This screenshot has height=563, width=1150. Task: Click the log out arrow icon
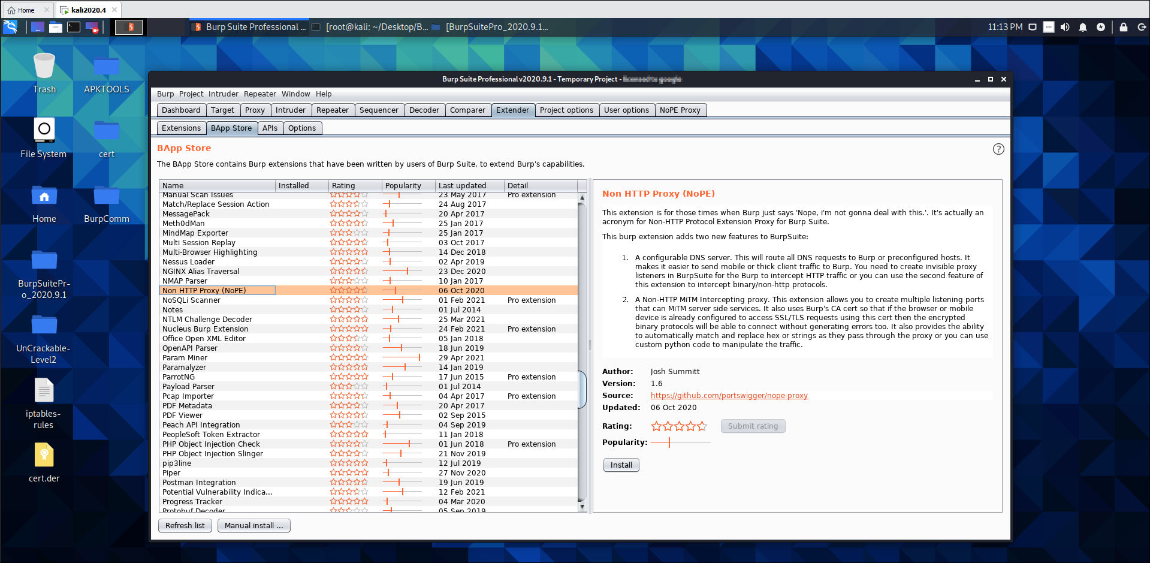tap(1142, 27)
